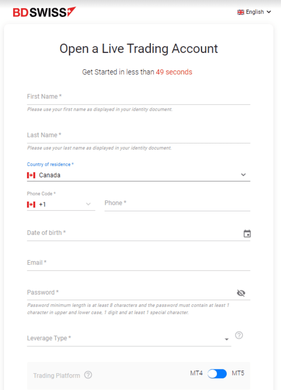Focus the Phone number field

(x=159, y=204)
